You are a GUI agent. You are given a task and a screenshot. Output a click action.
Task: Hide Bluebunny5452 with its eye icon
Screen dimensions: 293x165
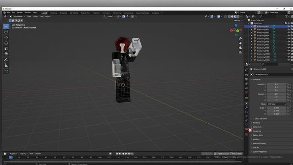(288, 29)
